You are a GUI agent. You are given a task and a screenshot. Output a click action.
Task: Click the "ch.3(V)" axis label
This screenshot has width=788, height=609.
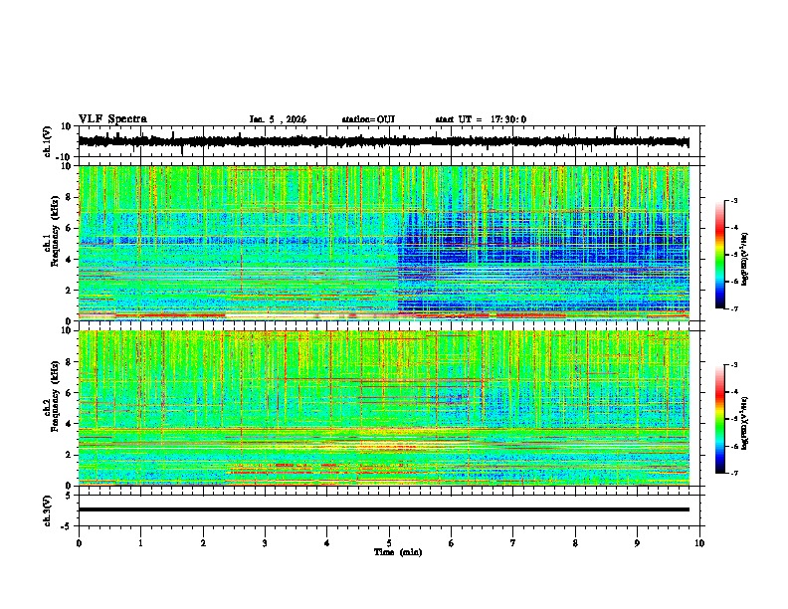click(48, 510)
